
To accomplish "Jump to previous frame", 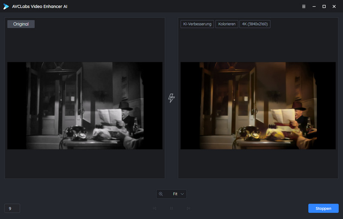I will pyautogui.click(x=154, y=208).
